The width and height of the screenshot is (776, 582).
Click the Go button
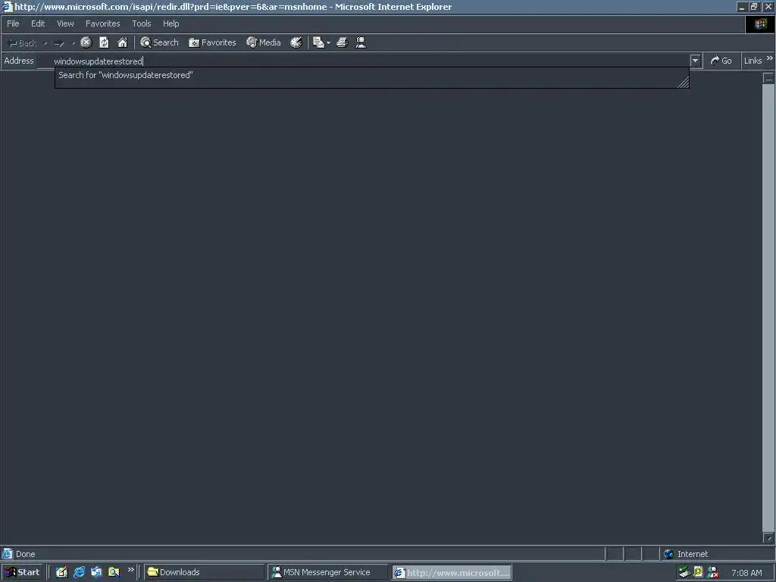[721, 61]
